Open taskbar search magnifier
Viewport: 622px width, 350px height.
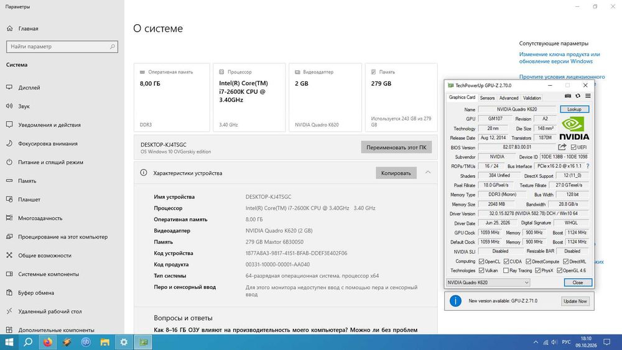coord(28,342)
